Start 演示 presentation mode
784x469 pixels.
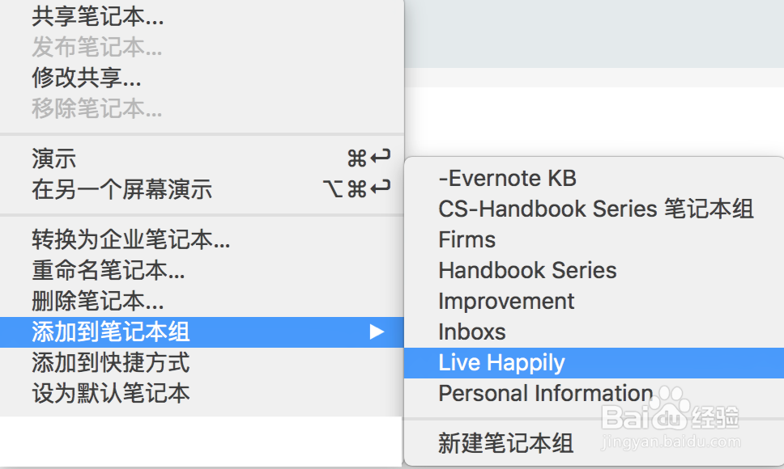pos(54,158)
